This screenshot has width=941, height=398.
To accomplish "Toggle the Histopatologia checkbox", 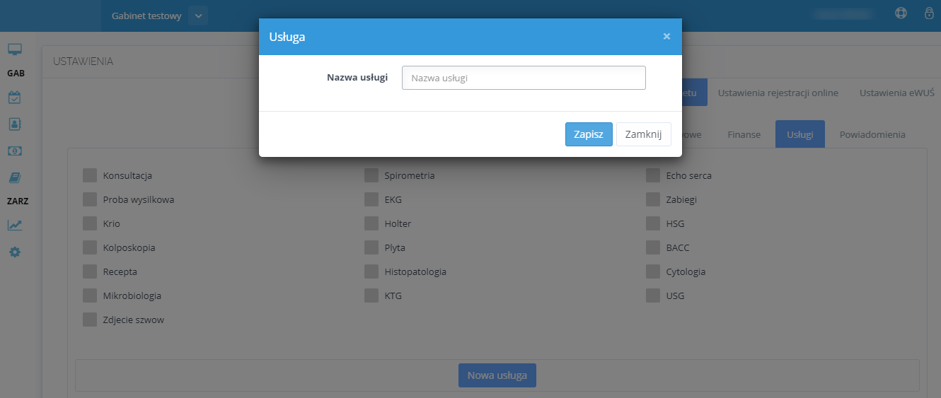I will click(x=371, y=271).
